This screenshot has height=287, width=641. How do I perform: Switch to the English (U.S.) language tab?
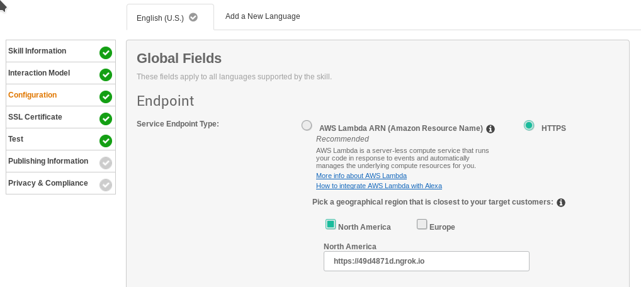[161, 18]
